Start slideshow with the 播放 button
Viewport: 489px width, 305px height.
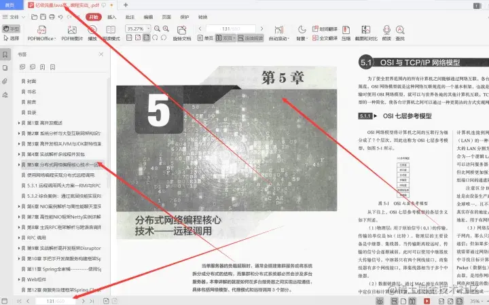click(92, 33)
